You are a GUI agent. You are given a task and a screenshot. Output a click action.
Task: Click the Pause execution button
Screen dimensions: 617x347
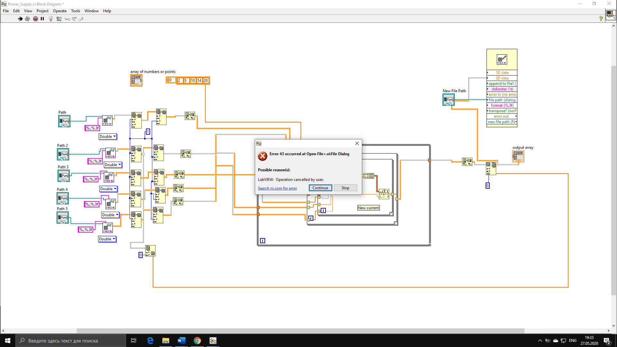pos(42,19)
